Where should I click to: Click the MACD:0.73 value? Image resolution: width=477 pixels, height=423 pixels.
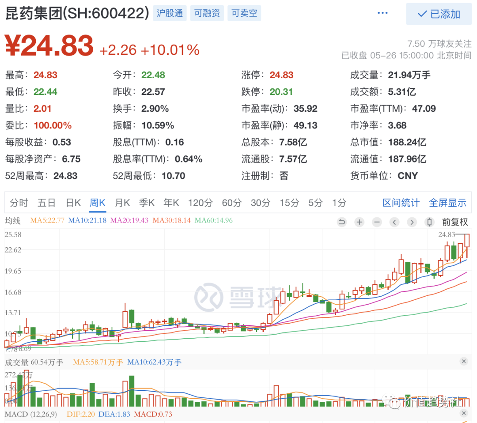pyautogui.click(x=153, y=414)
